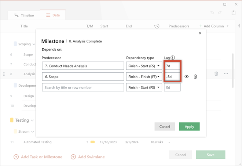Image resolution: width=242 pixels, height=166 pixels.
Task: Click the undo arrow icon
Action: [x=212, y=13]
